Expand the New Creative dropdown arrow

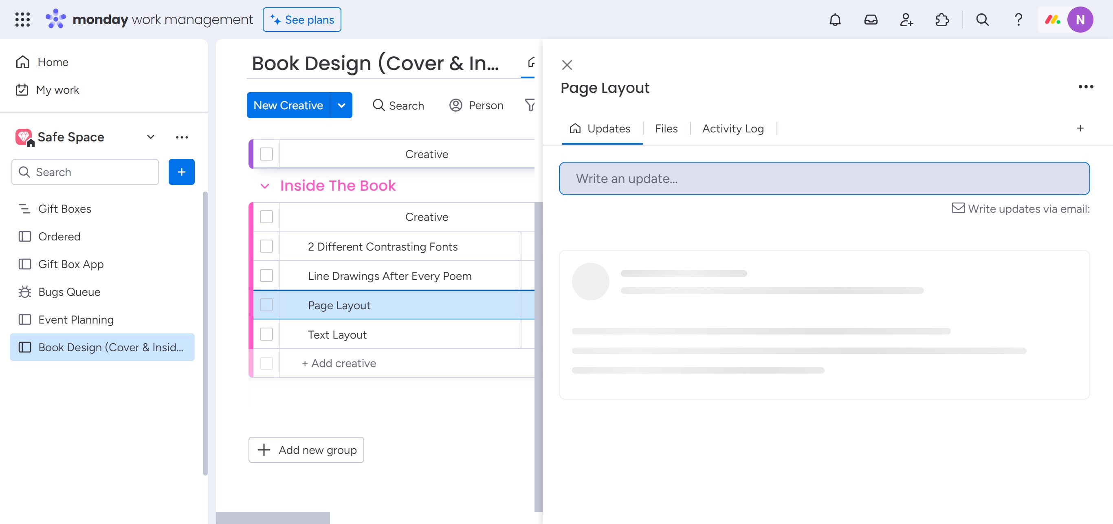(x=341, y=105)
